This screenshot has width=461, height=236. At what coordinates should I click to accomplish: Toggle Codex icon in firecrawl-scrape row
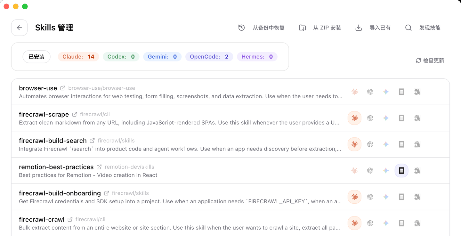(370, 118)
